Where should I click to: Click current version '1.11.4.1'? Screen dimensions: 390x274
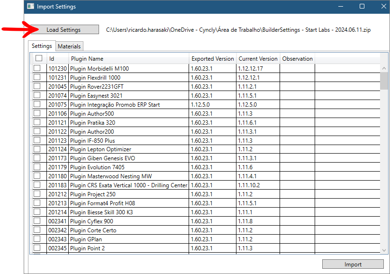pyautogui.click(x=258, y=176)
